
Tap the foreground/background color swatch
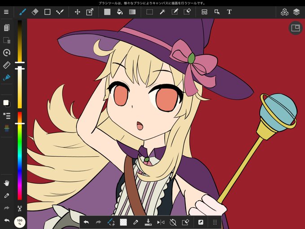(7, 103)
